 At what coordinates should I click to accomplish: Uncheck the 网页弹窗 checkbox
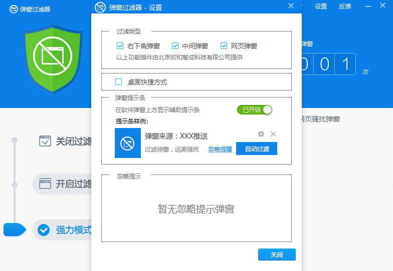coord(224,46)
